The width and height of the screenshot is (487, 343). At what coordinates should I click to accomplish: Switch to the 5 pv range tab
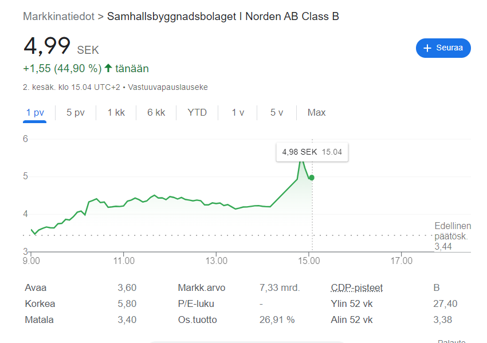75,112
